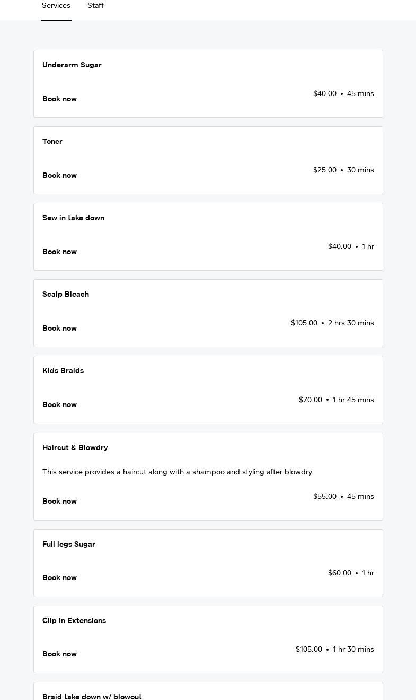Image resolution: width=416 pixels, height=700 pixels.
Task: Click the Haircut & Blowdry description text
Action: pyautogui.click(x=178, y=472)
